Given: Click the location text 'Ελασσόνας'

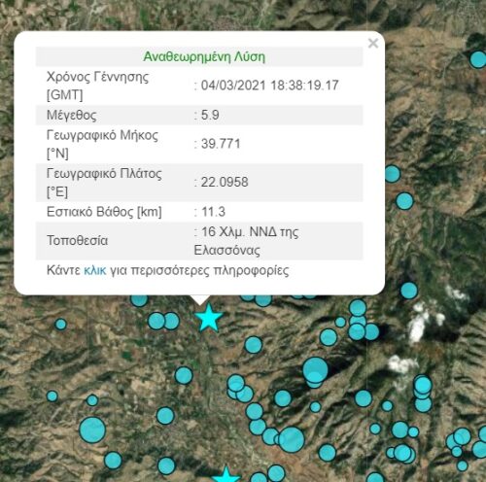Looking at the screenshot, I should [x=226, y=251].
